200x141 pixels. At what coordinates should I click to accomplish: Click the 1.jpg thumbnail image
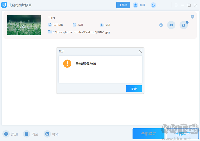coord(24,25)
